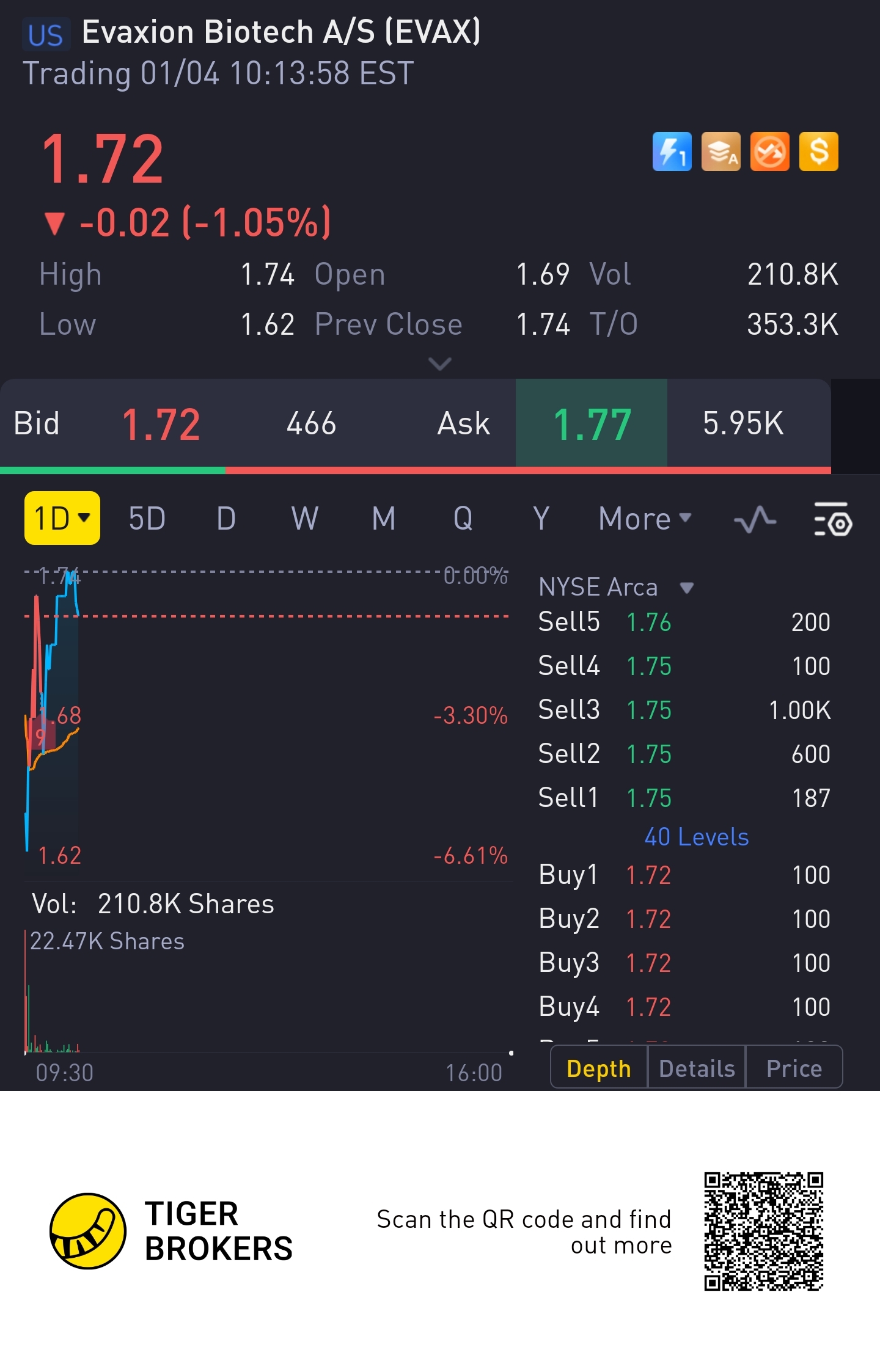Screen dimensions: 880x1372
Task: Open the 40 Levels link
Action: [696, 837]
